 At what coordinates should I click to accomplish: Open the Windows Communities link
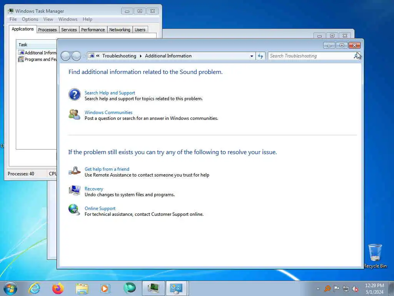coord(109,113)
